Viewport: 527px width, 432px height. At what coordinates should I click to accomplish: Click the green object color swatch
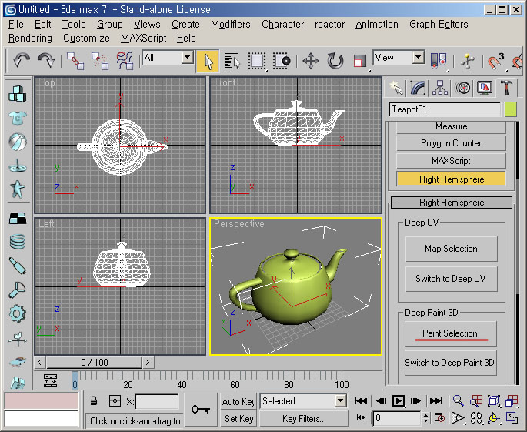[510, 109]
